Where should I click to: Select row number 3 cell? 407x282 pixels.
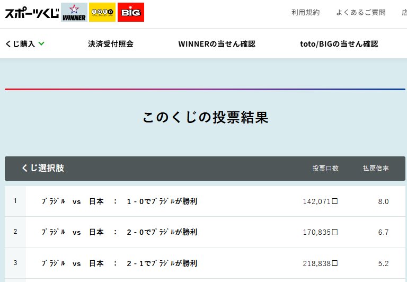point(15,263)
